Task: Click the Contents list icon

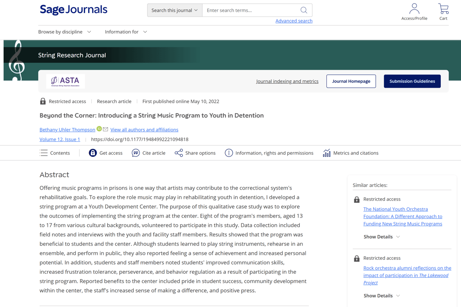Action: point(44,153)
